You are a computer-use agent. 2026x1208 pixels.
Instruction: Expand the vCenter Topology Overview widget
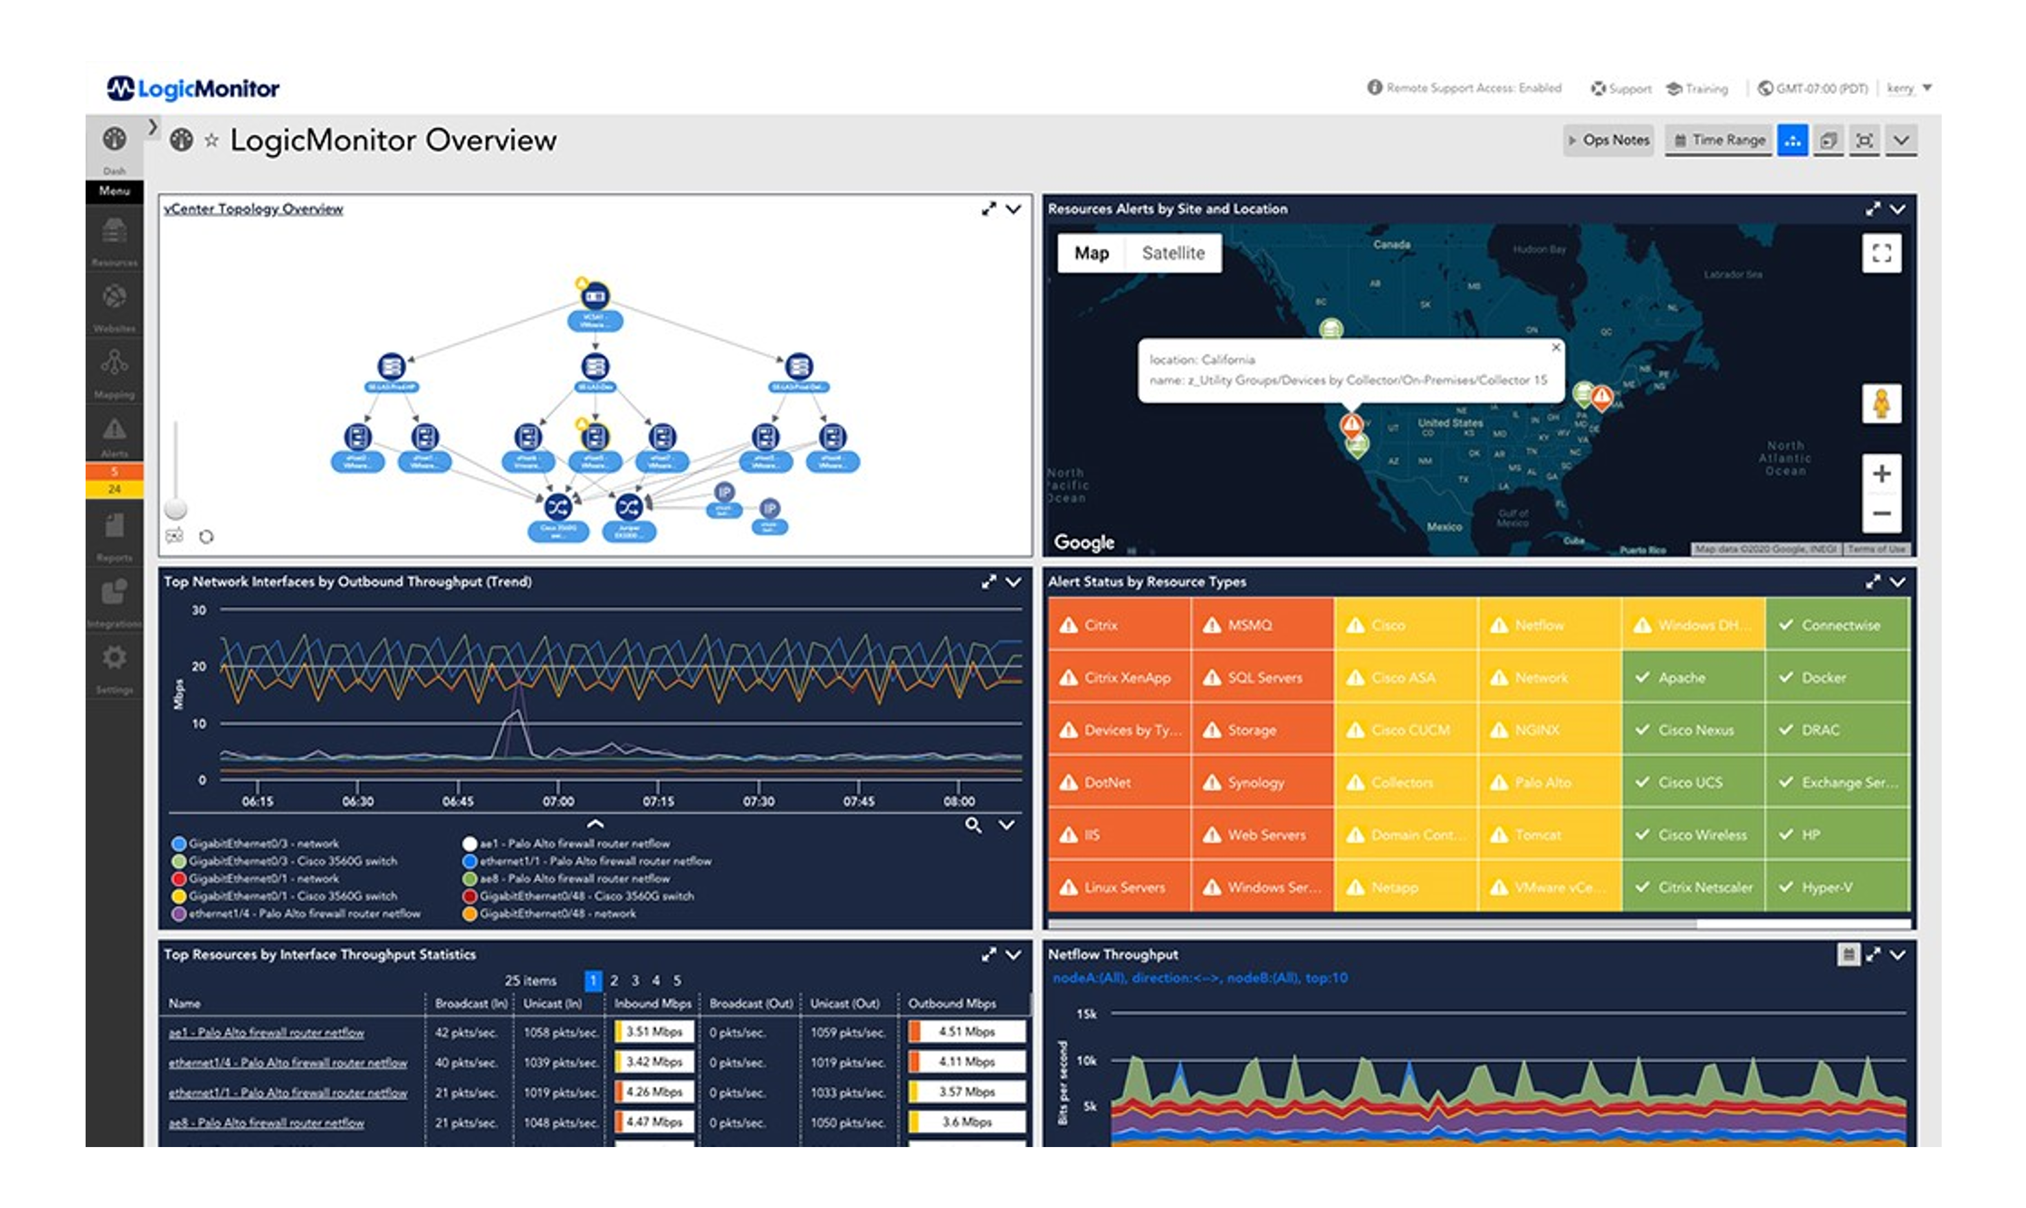tap(988, 209)
